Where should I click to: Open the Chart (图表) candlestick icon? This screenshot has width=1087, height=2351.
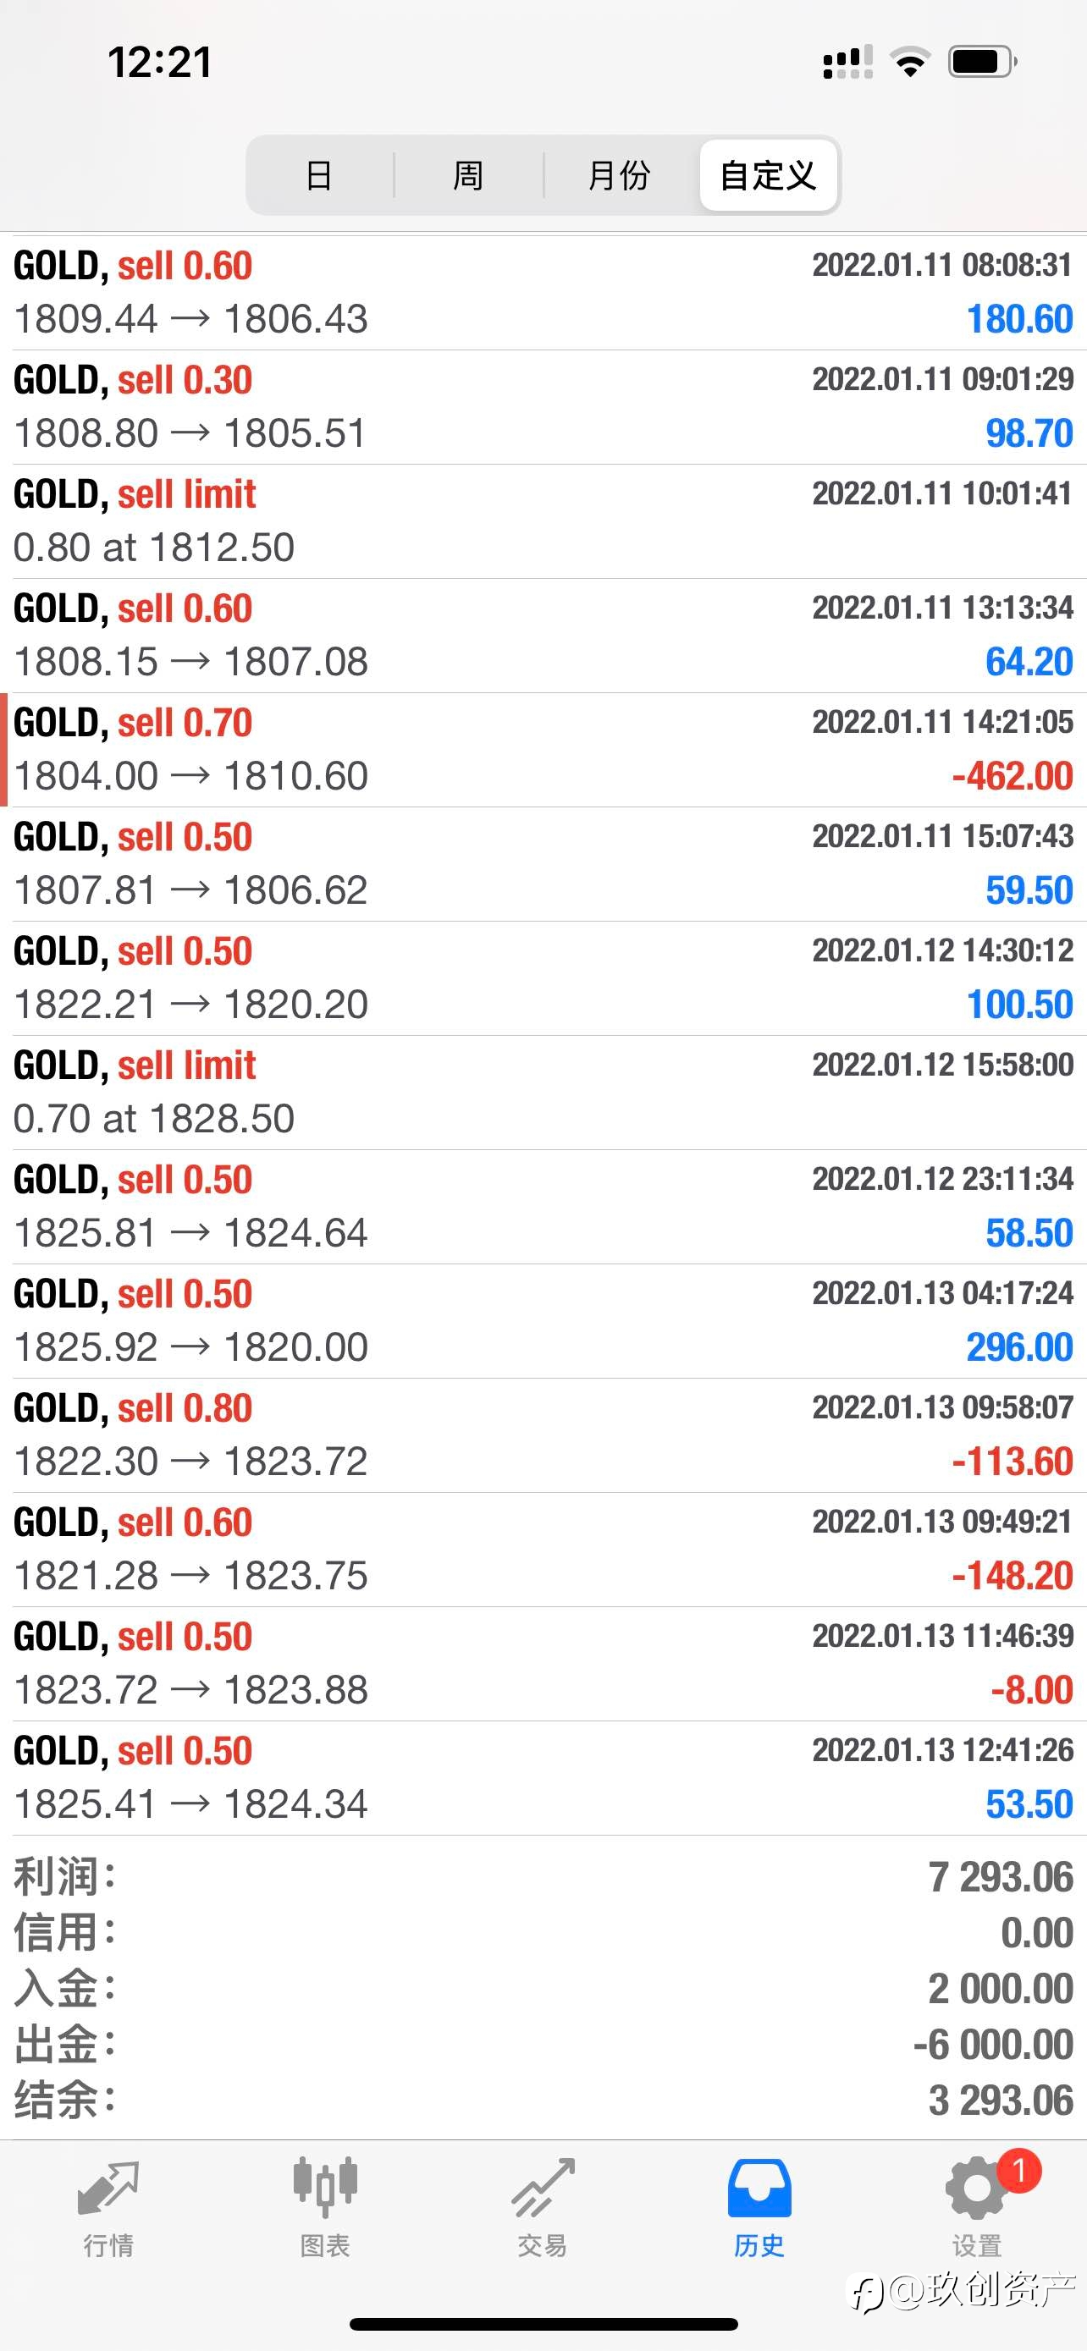pos(325,2187)
